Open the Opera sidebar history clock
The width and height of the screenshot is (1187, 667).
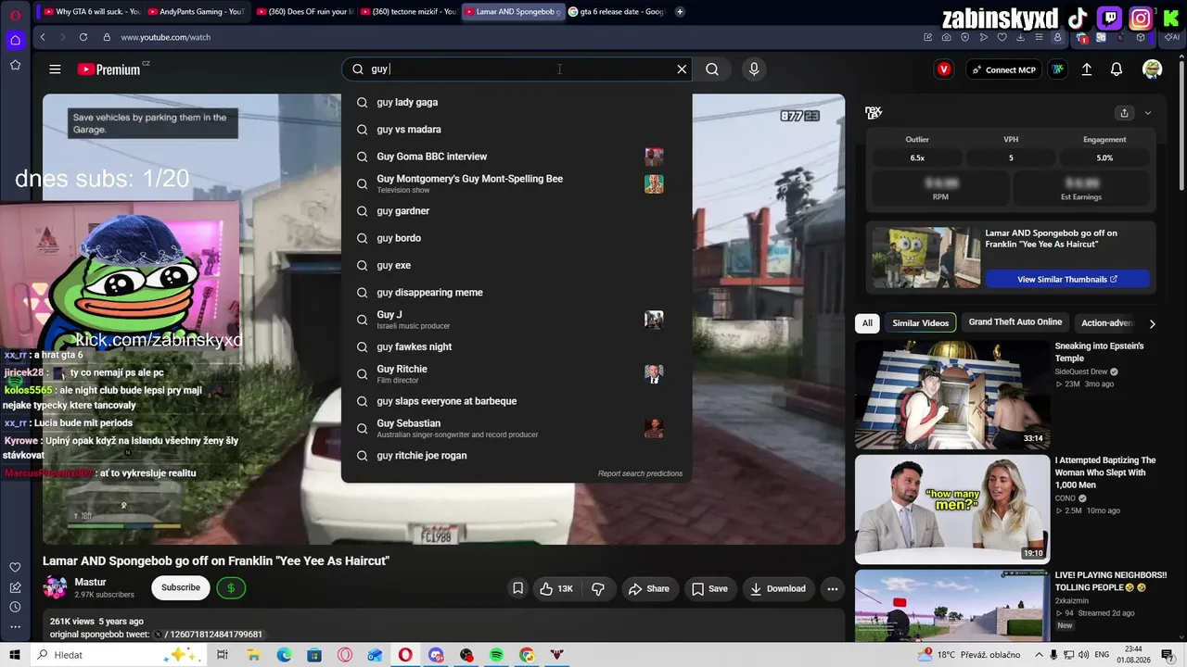(15, 607)
